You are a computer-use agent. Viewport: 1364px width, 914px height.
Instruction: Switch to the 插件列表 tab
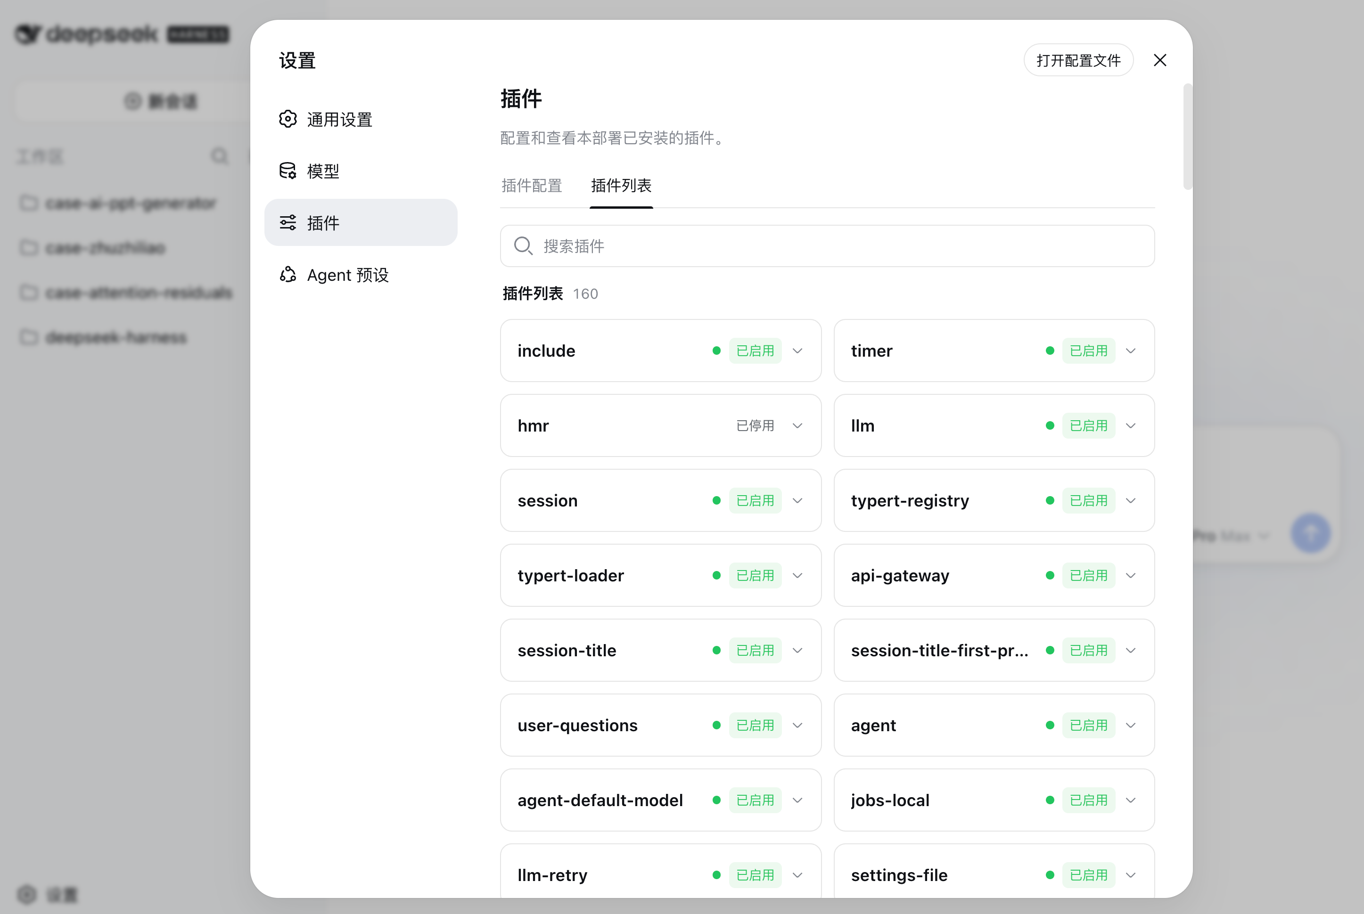click(621, 185)
